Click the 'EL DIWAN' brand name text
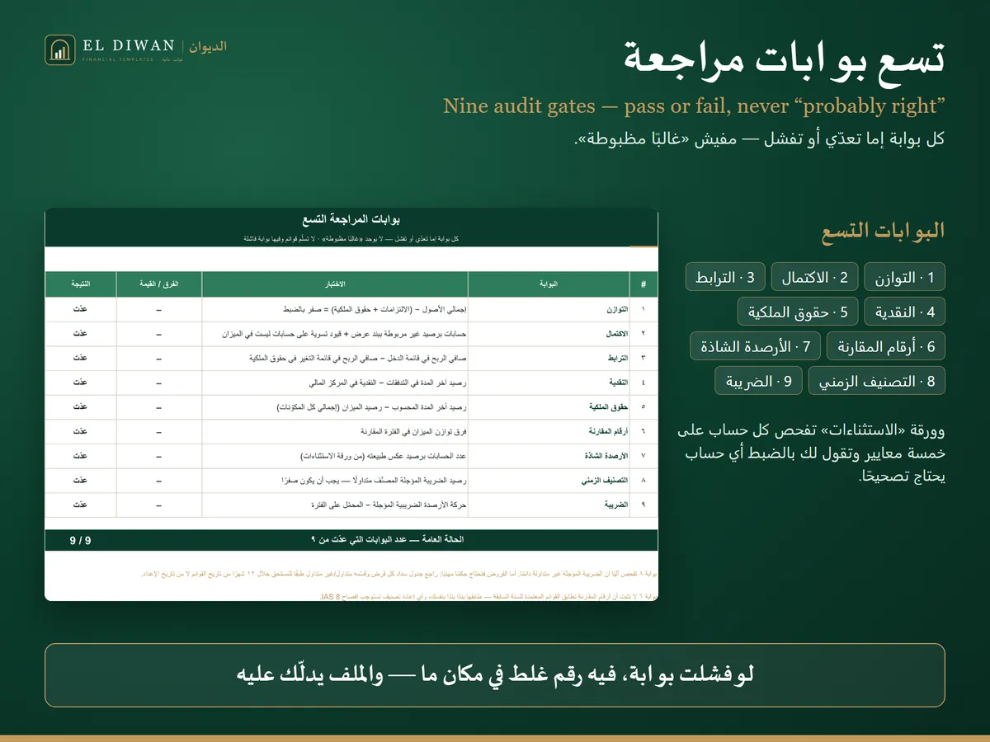This screenshot has width=990, height=742. click(129, 45)
